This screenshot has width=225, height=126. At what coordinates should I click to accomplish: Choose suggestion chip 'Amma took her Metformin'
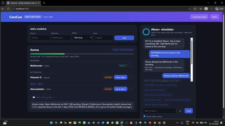(155, 90)
